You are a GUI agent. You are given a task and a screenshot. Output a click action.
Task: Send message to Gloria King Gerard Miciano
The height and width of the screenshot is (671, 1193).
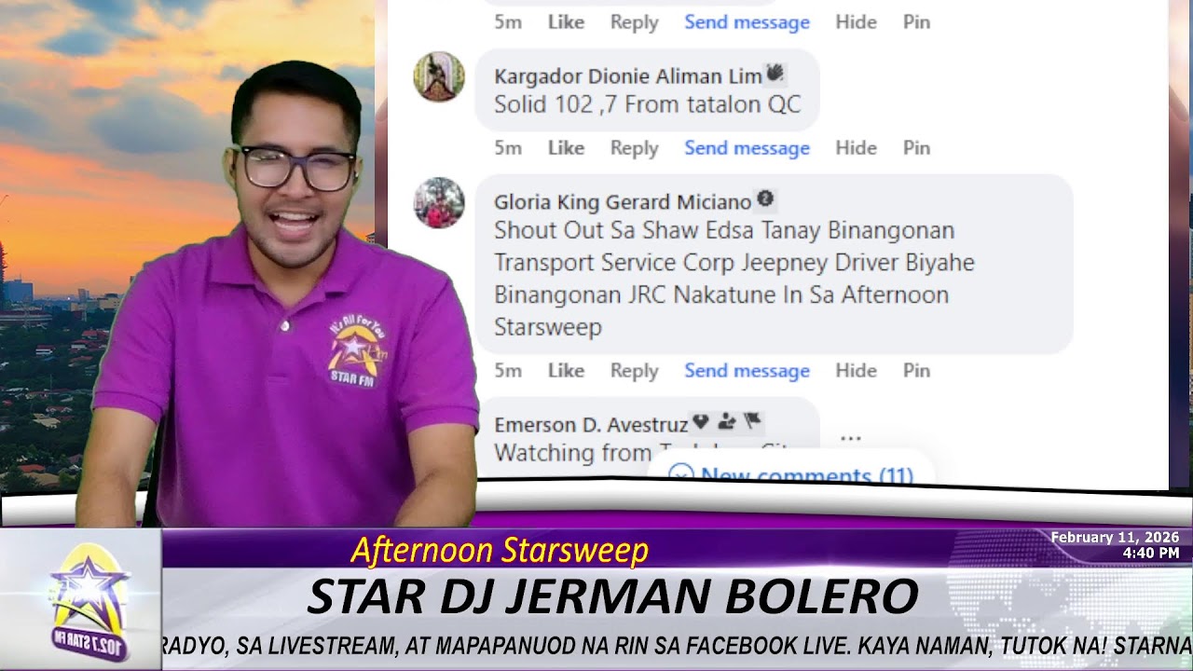pos(747,370)
